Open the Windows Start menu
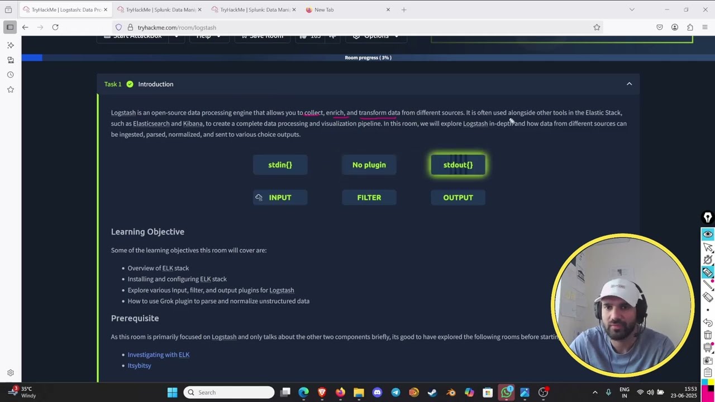Image resolution: width=715 pixels, height=402 pixels. (x=172, y=392)
